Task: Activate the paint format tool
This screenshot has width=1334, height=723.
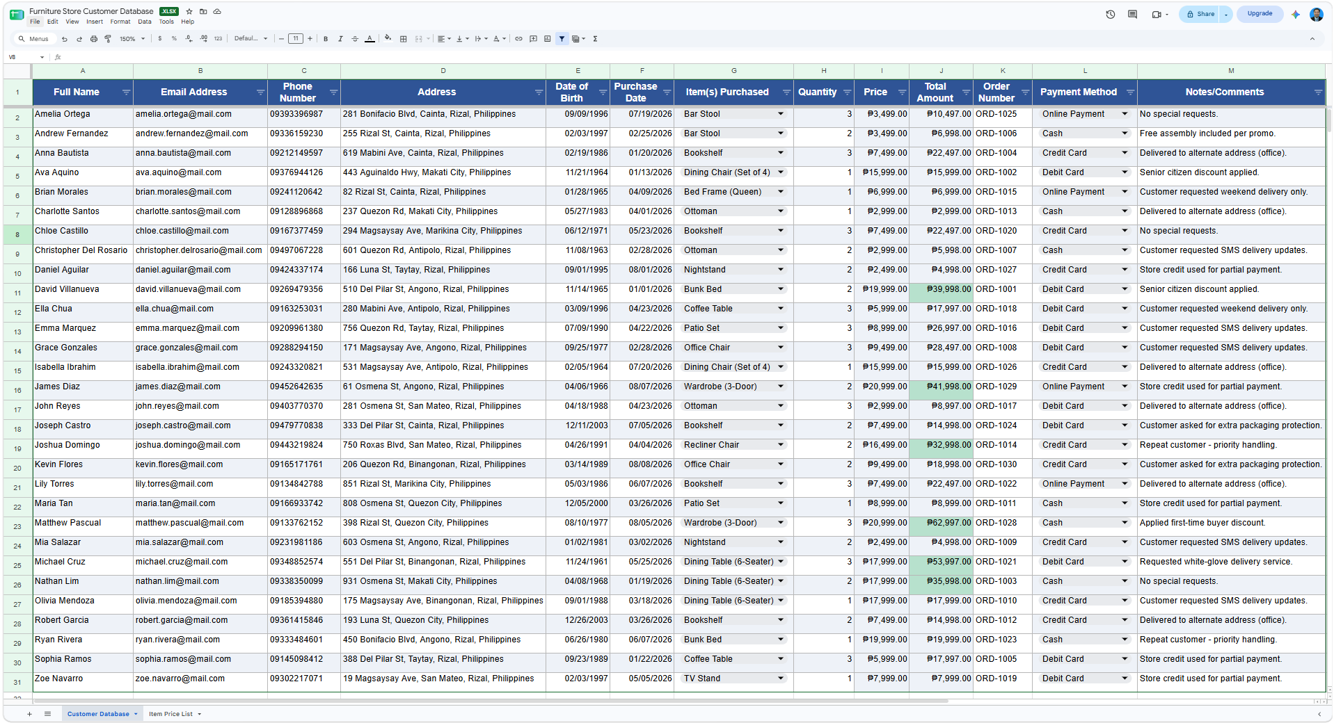Action: (108, 39)
